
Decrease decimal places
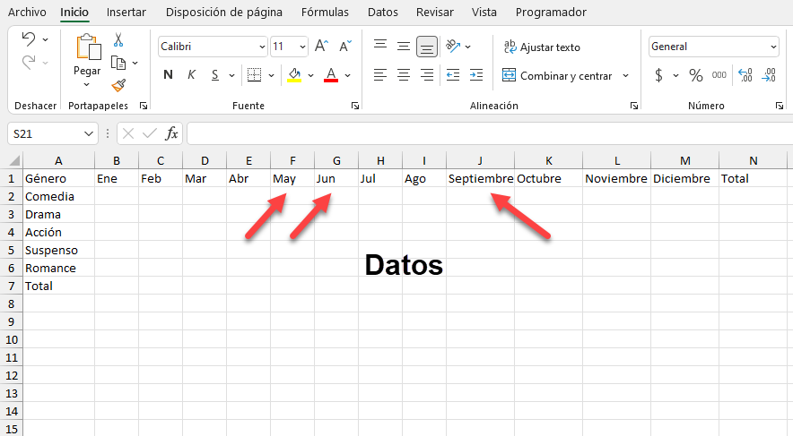tap(769, 75)
